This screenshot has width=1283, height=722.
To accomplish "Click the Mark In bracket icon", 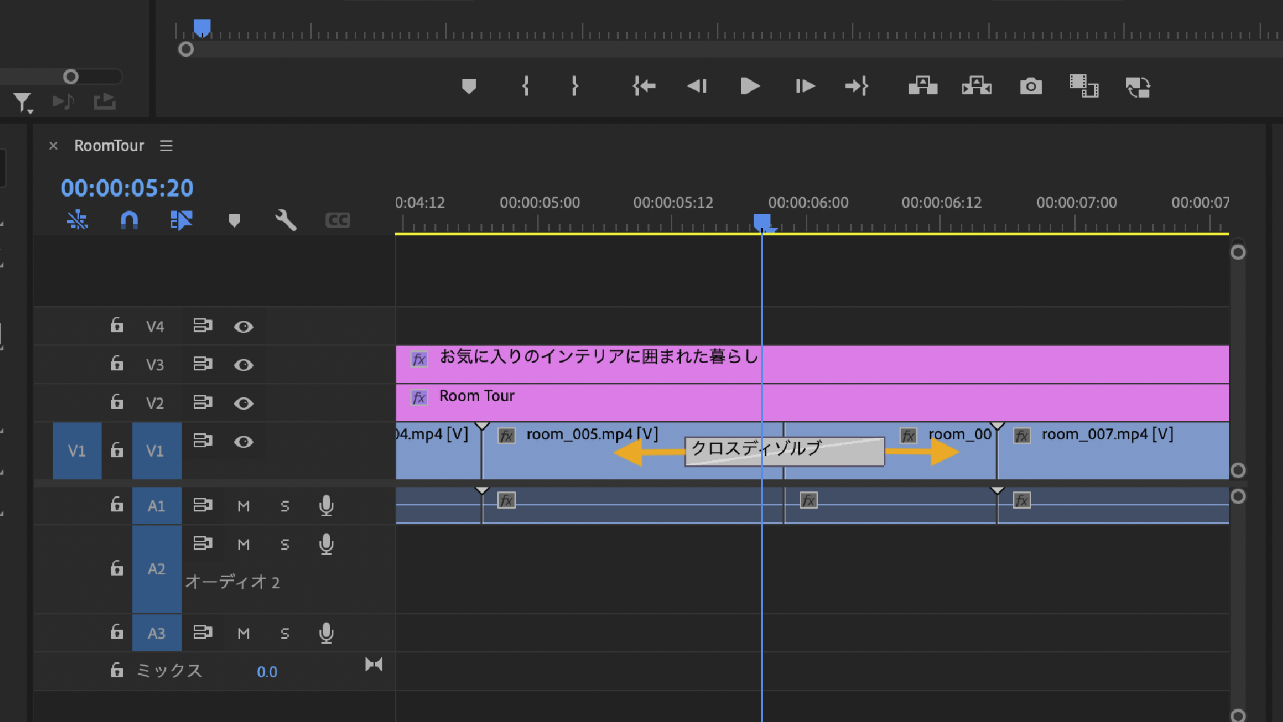I will pyautogui.click(x=525, y=86).
